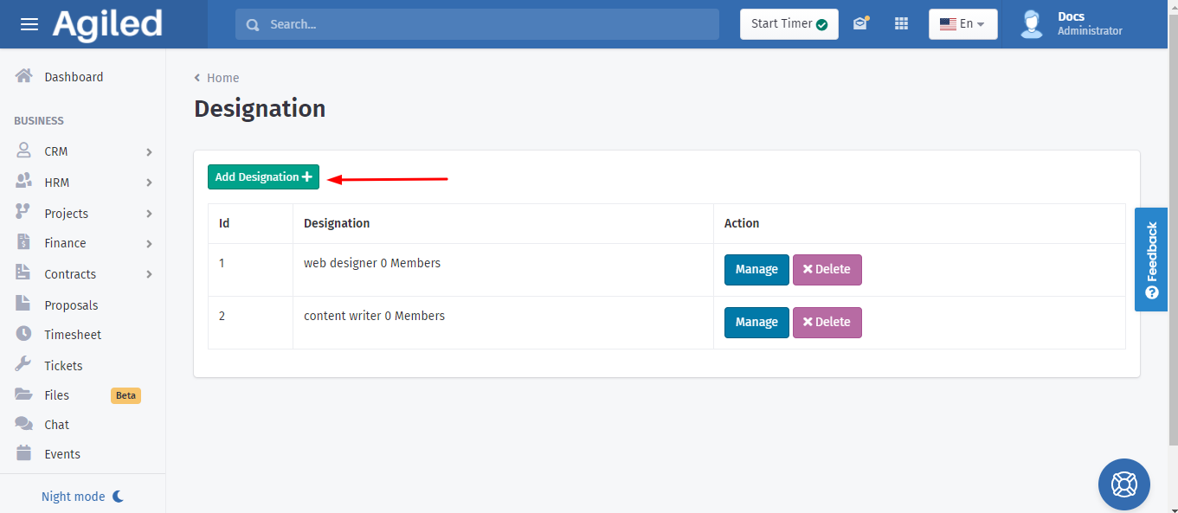Click the Dashboard home icon
The width and height of the screenshot is (1178, 513).
coord(24,76)
